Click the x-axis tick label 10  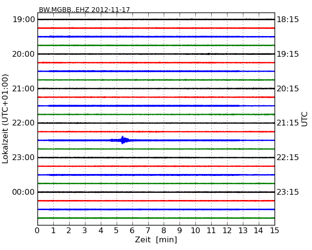195,230
